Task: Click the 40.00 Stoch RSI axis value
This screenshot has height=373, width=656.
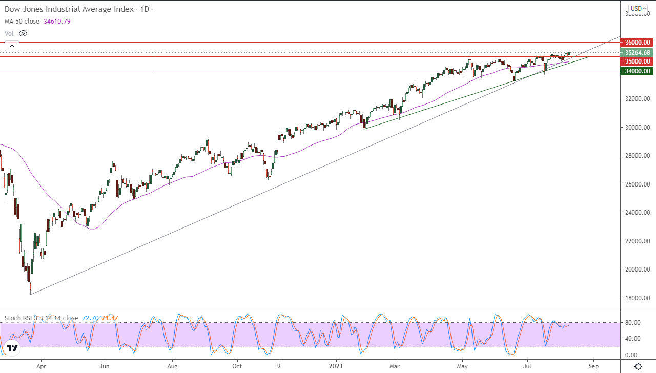Action: click(x=632, y=339)
